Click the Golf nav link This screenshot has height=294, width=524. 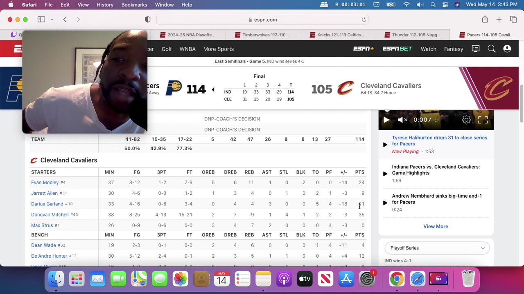click(167, 49)
